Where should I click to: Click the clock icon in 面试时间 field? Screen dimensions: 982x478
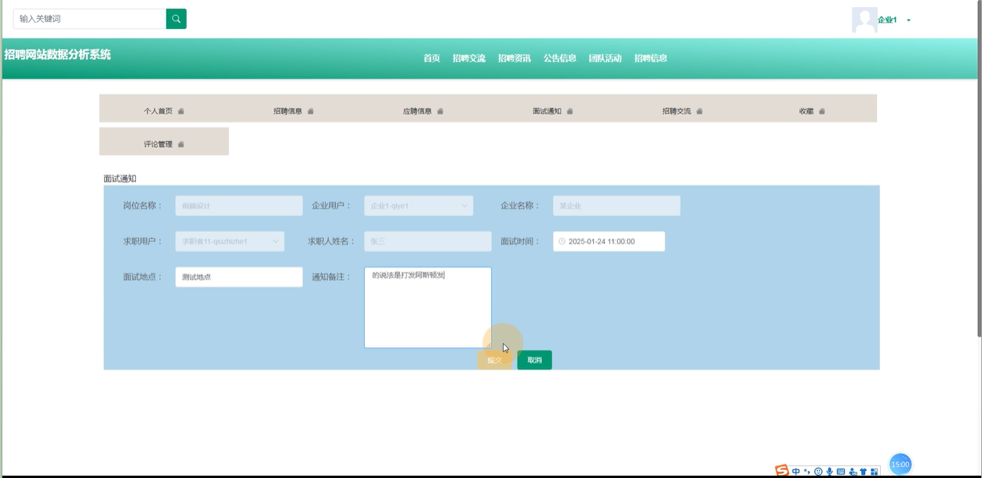pyautogui.click(x=562, y=241)
